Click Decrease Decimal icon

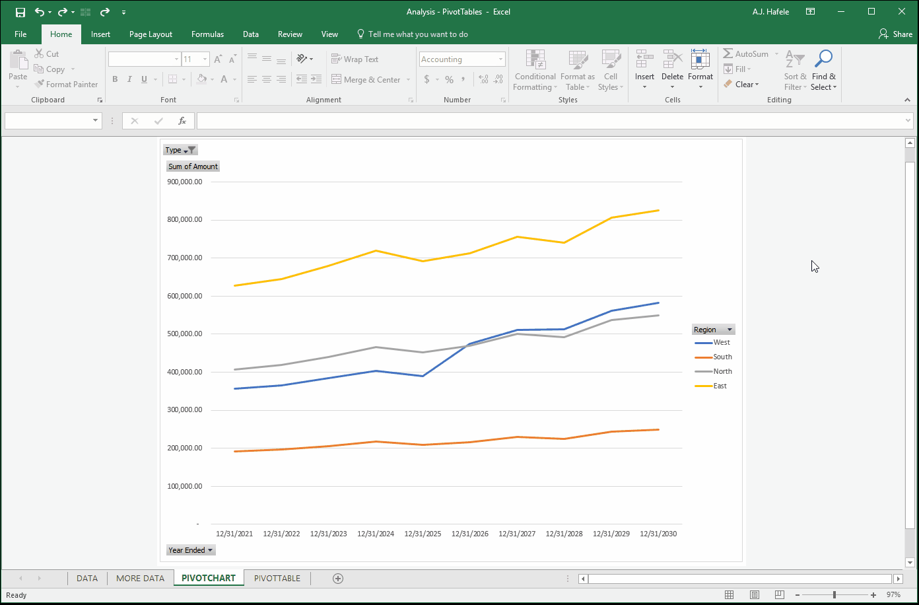tap(499, 79)
